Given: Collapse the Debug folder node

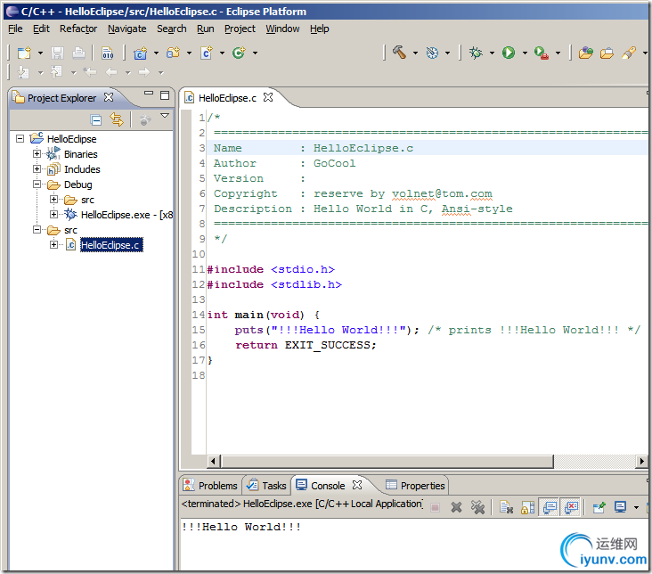Looking at the screenshot, I should 37,184.
